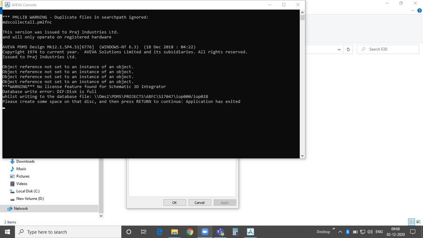This screenshot has height=238, width=423.
Task: Switch Explorer to large icons view
Action: coord(418,222)
